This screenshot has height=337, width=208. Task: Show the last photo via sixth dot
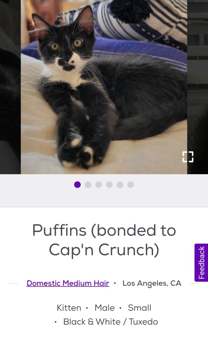click(x=130, y=185)
